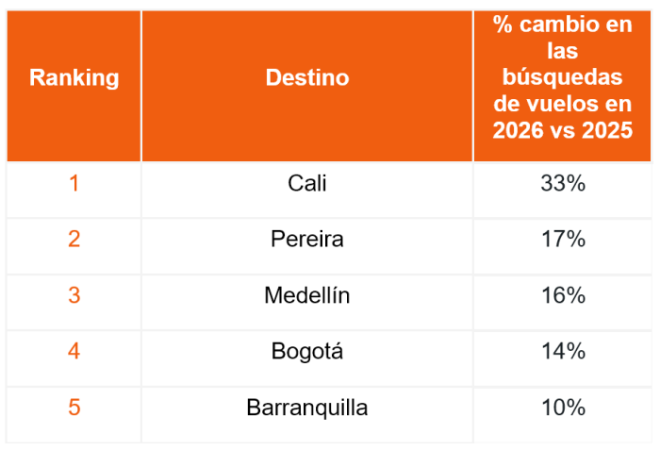The image size is (660, 450).
Task: Click ranking number 4
Action: (74, 352)
